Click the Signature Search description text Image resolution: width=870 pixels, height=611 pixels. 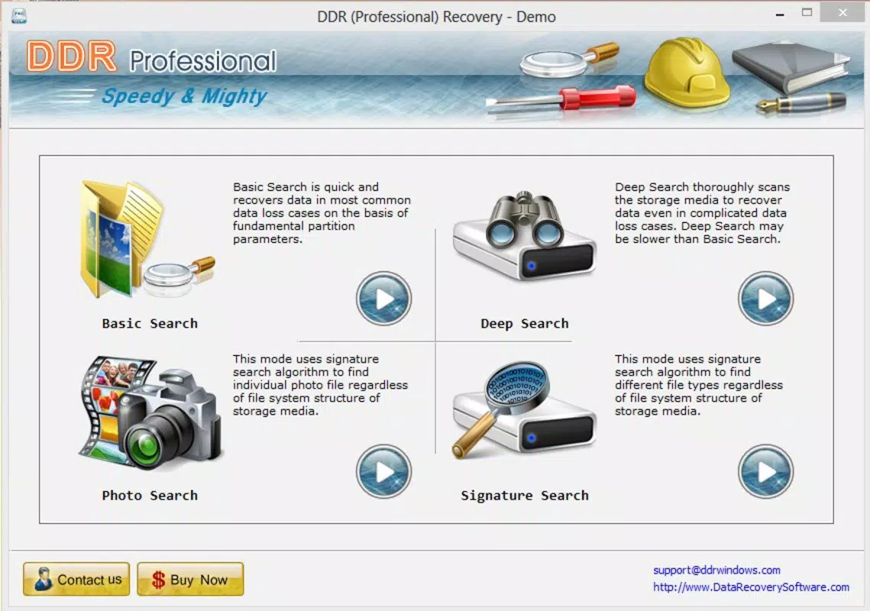(699, 385)
